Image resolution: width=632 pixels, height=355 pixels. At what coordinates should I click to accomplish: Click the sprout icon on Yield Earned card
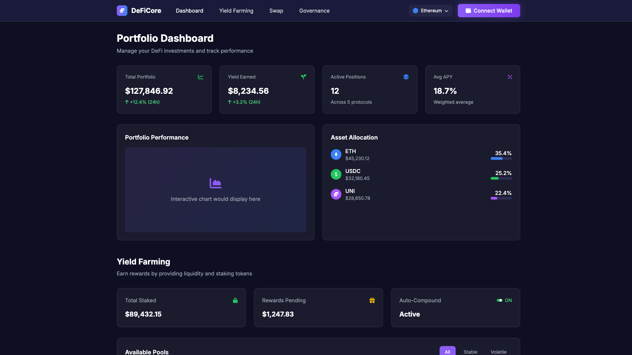[x=304, y=77]
